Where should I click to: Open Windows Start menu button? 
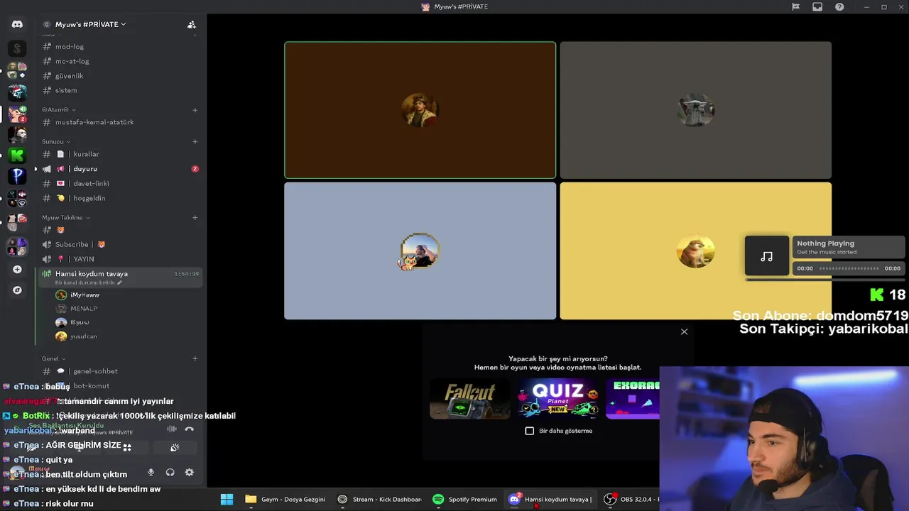[227, 500]
